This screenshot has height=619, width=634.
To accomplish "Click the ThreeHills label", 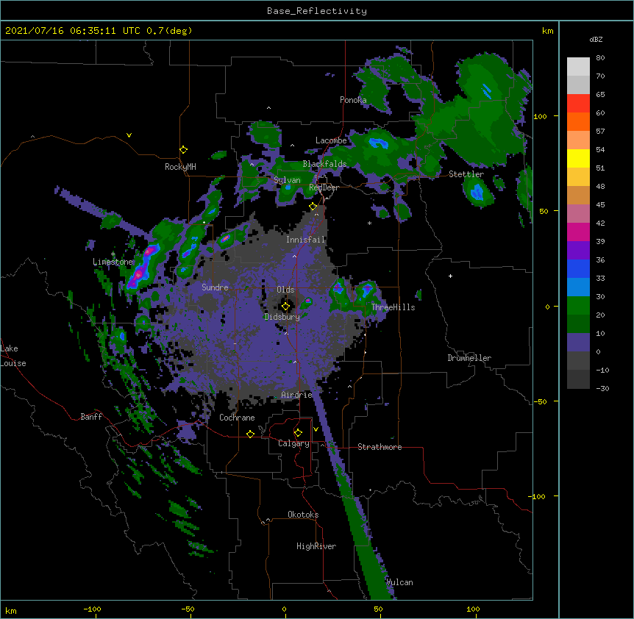I will point(393,307).
